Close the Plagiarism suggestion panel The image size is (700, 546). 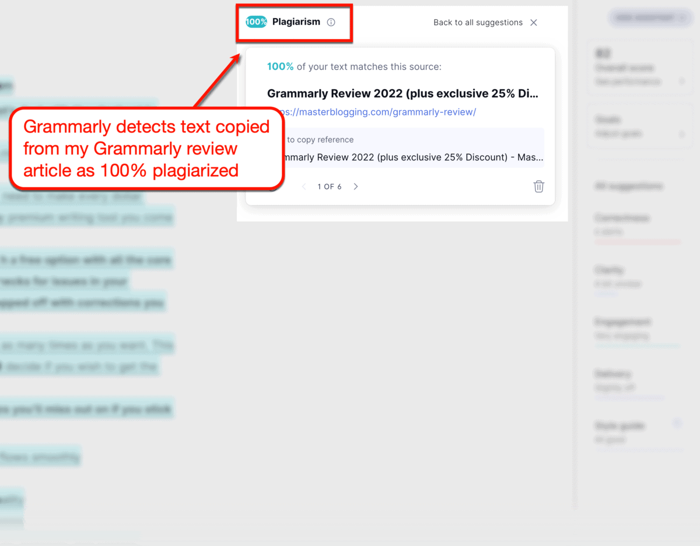coord(533,22)
